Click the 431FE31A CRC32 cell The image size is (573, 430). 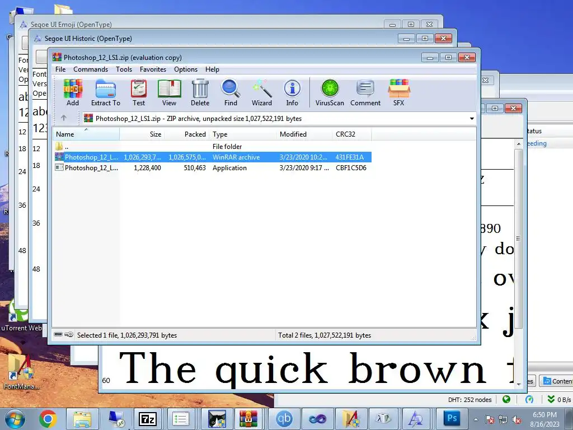tap(349, 157)
